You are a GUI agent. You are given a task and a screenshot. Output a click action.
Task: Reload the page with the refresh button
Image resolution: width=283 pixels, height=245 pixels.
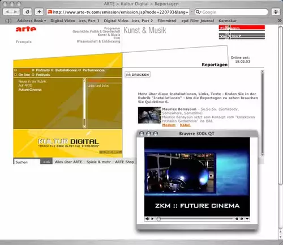coord(27,12)
